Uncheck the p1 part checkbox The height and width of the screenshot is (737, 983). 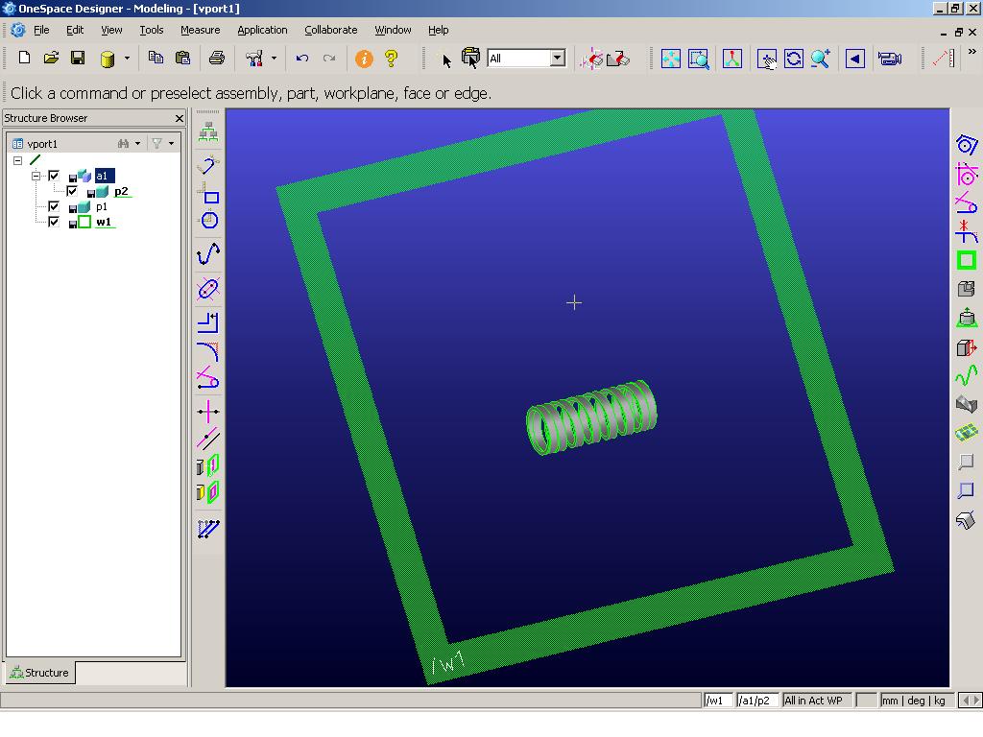[54, 206]
